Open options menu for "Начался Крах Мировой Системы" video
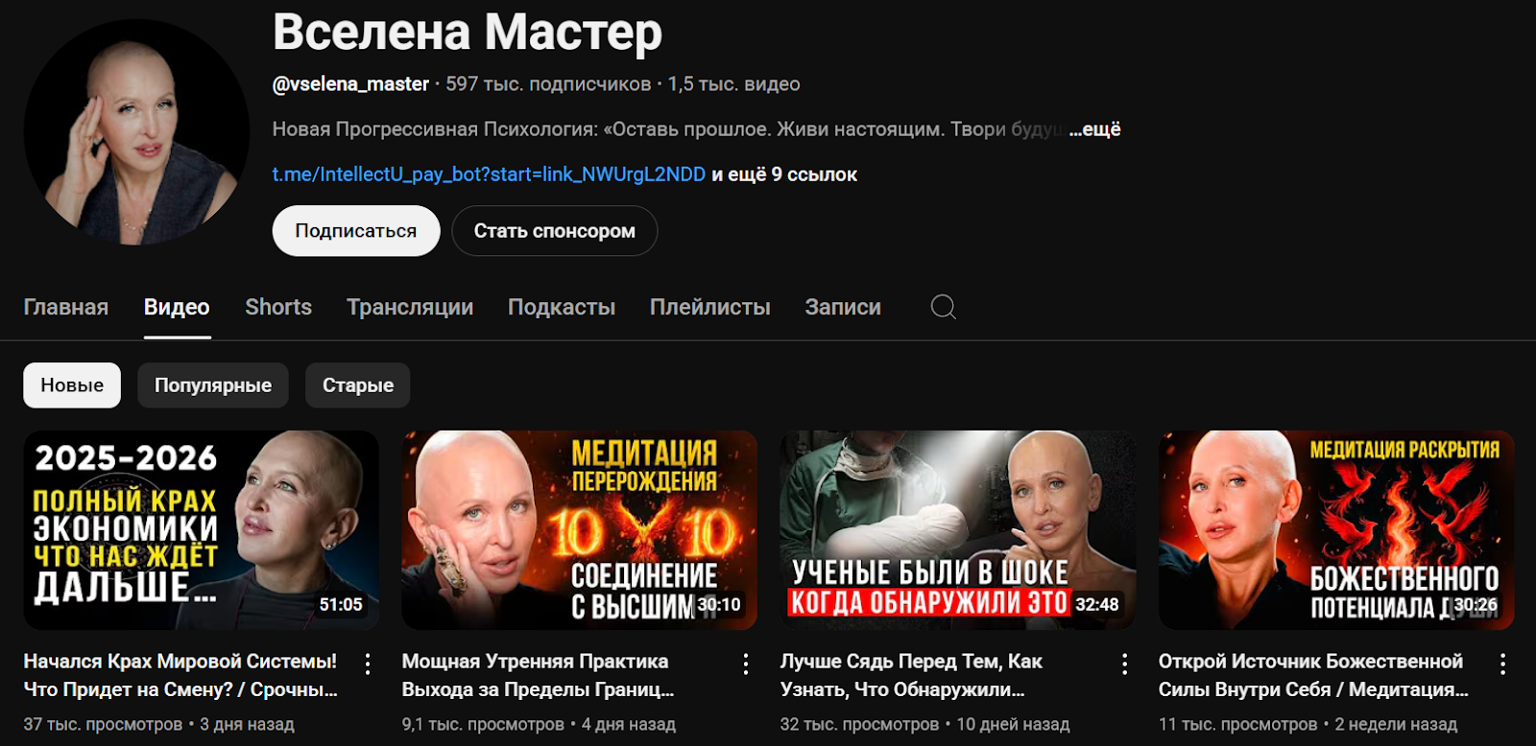The image size is (1536, 746). click(368, 664)
